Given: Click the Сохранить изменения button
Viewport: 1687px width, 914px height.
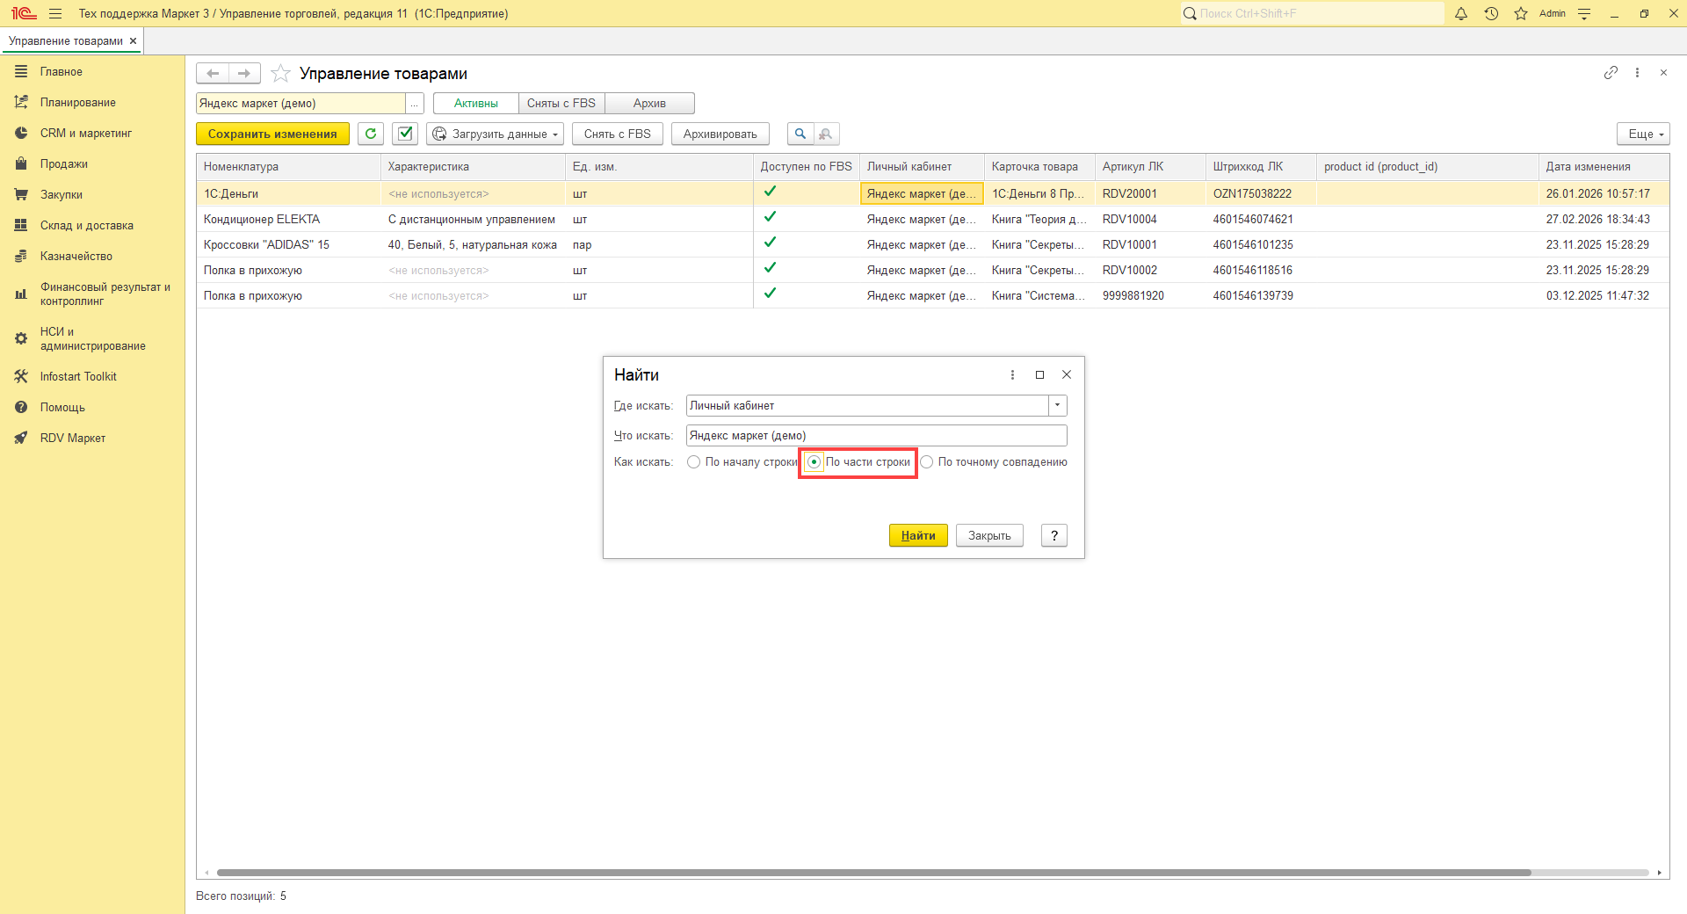Looking at the screenshot, I should 272,134.
